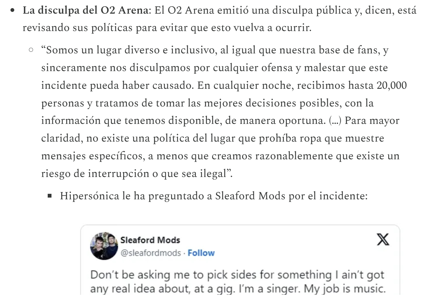This screenshot has height=300, width=429.
Task: Click the tweet line starting "Don't be asking me"
Action: click(237, 274)
